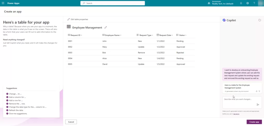Viewport: 264px width, 126px height.
Task: Click the Cancel button
Action: (x=71, y=122)
